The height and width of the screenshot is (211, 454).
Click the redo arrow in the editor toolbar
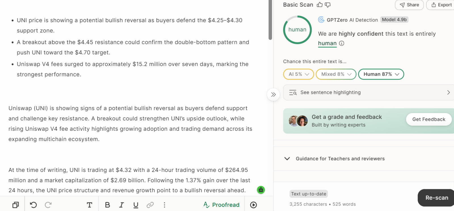point(48,205)
